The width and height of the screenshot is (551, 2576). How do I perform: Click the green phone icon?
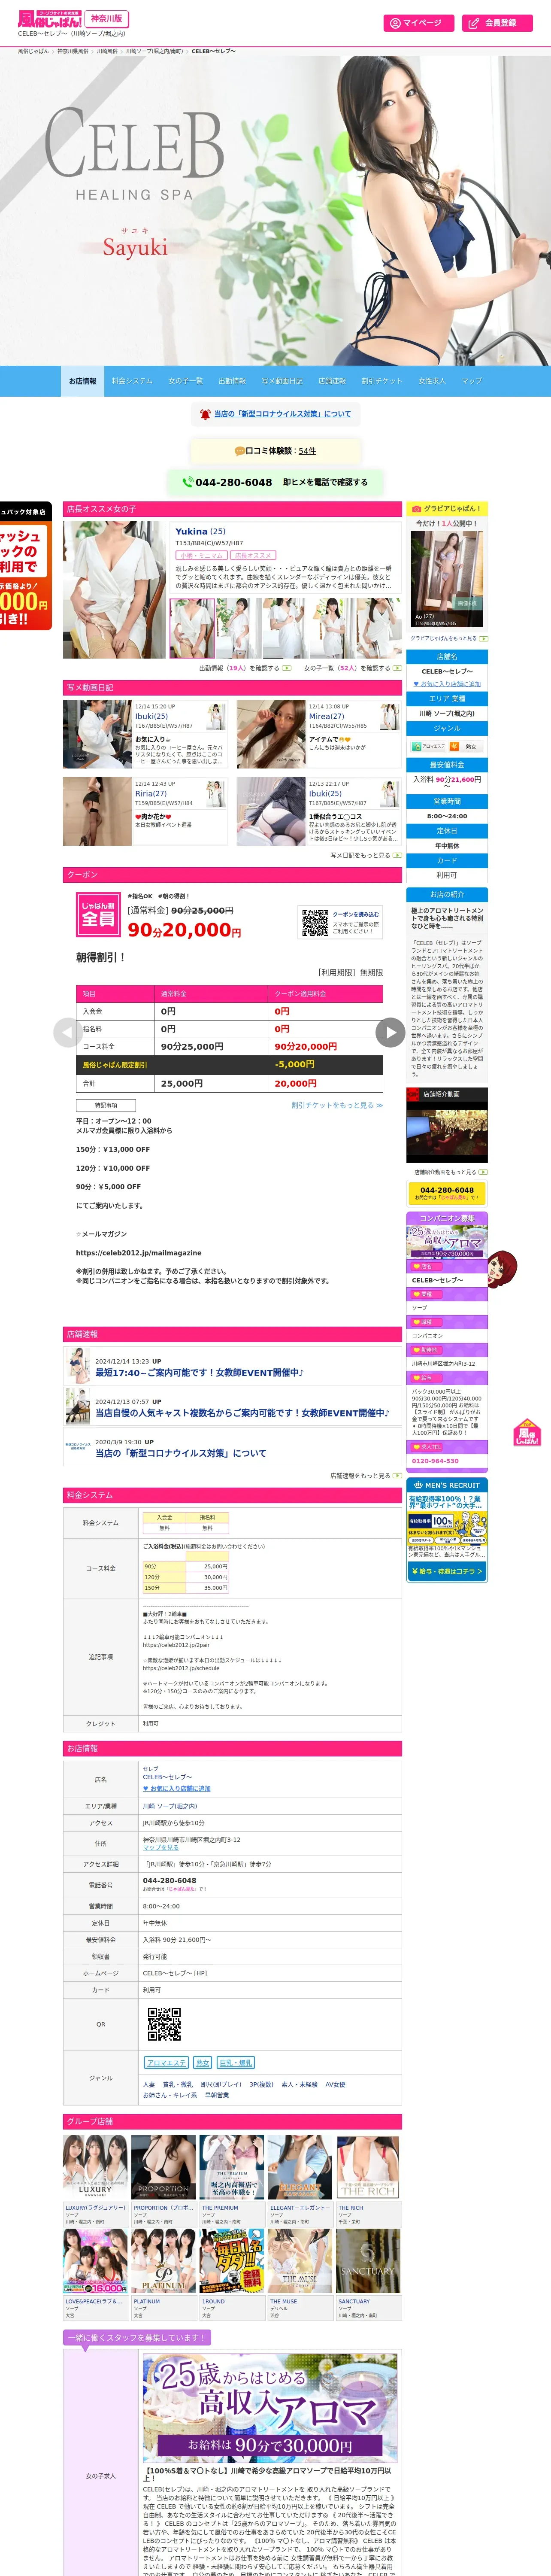pyautogui.click(x=187, y=482)
